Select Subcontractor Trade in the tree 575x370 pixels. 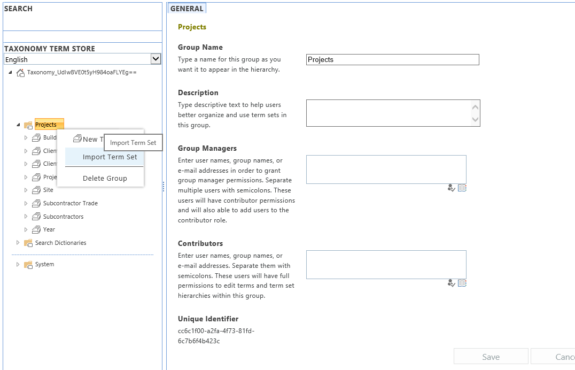click(x=71, y=203)
